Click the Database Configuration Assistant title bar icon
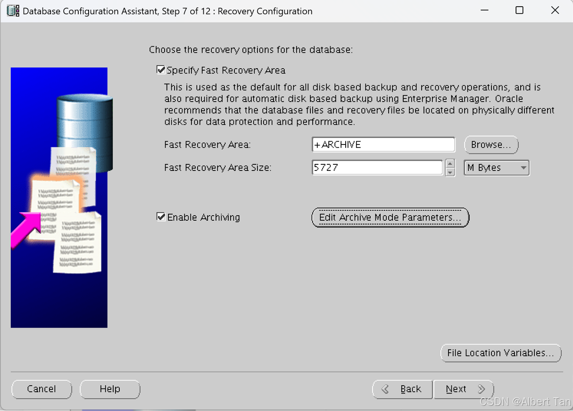Screen dimensions: 573x411 [x=13, y=10]
